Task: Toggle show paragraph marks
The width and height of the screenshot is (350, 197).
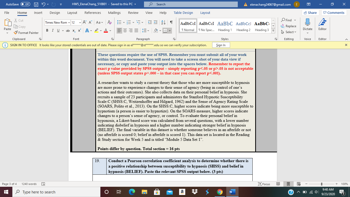Action: (x=171, y=22)
